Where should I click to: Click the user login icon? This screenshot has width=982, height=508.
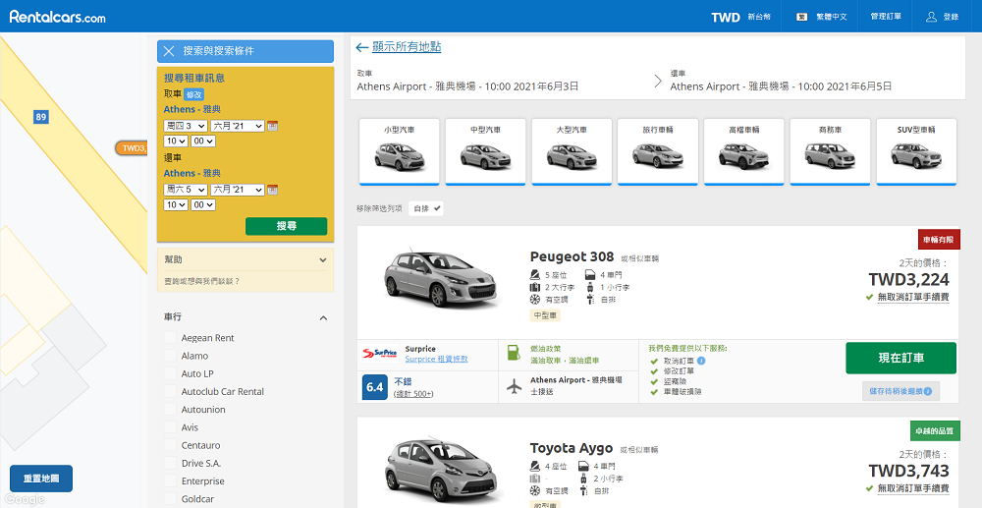coord(931,17)
